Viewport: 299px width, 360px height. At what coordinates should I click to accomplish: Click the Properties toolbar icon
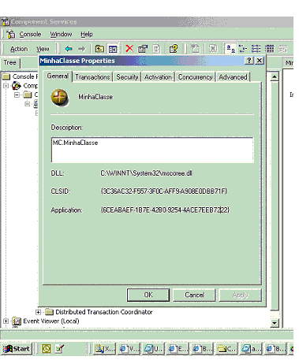pyautogui.click(x=143, y=49)
